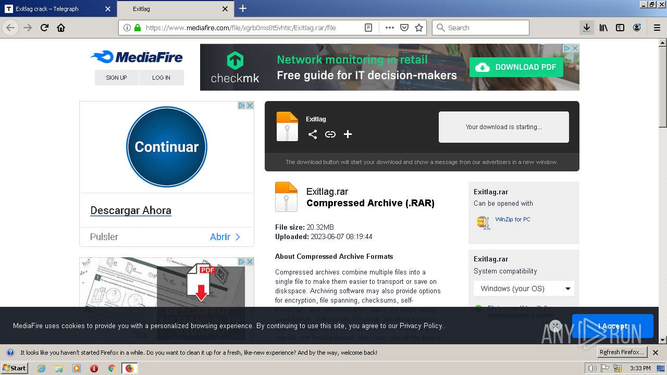
Task: Open Firefox account icon
Action: tap(637, 28)
